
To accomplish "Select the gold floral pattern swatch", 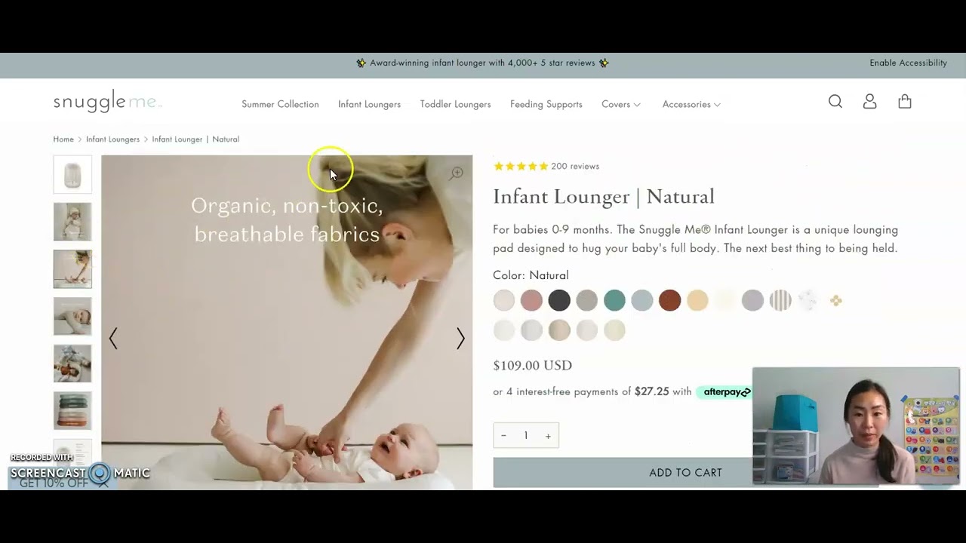I will coord(835,300).
